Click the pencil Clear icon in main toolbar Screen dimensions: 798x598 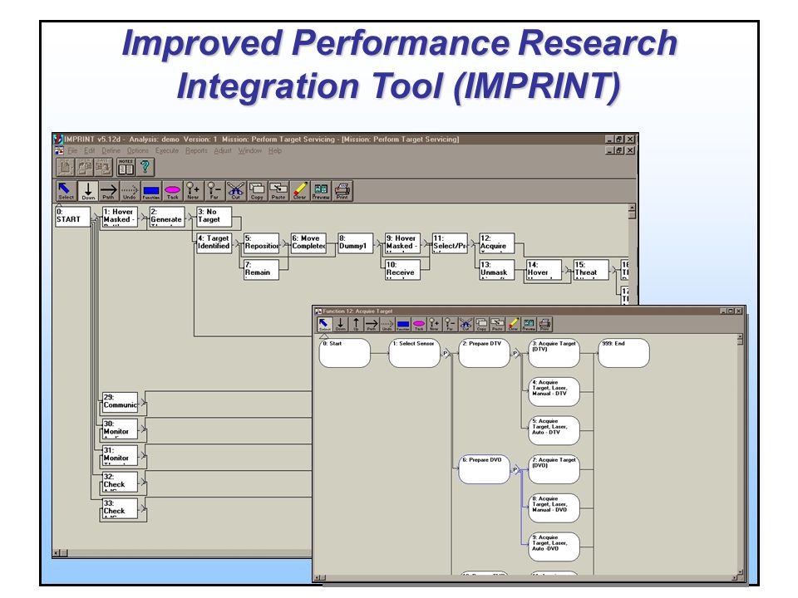(x=299, y=191)
